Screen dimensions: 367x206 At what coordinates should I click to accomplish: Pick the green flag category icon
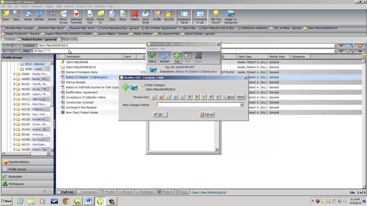click(x=190, y=97)
